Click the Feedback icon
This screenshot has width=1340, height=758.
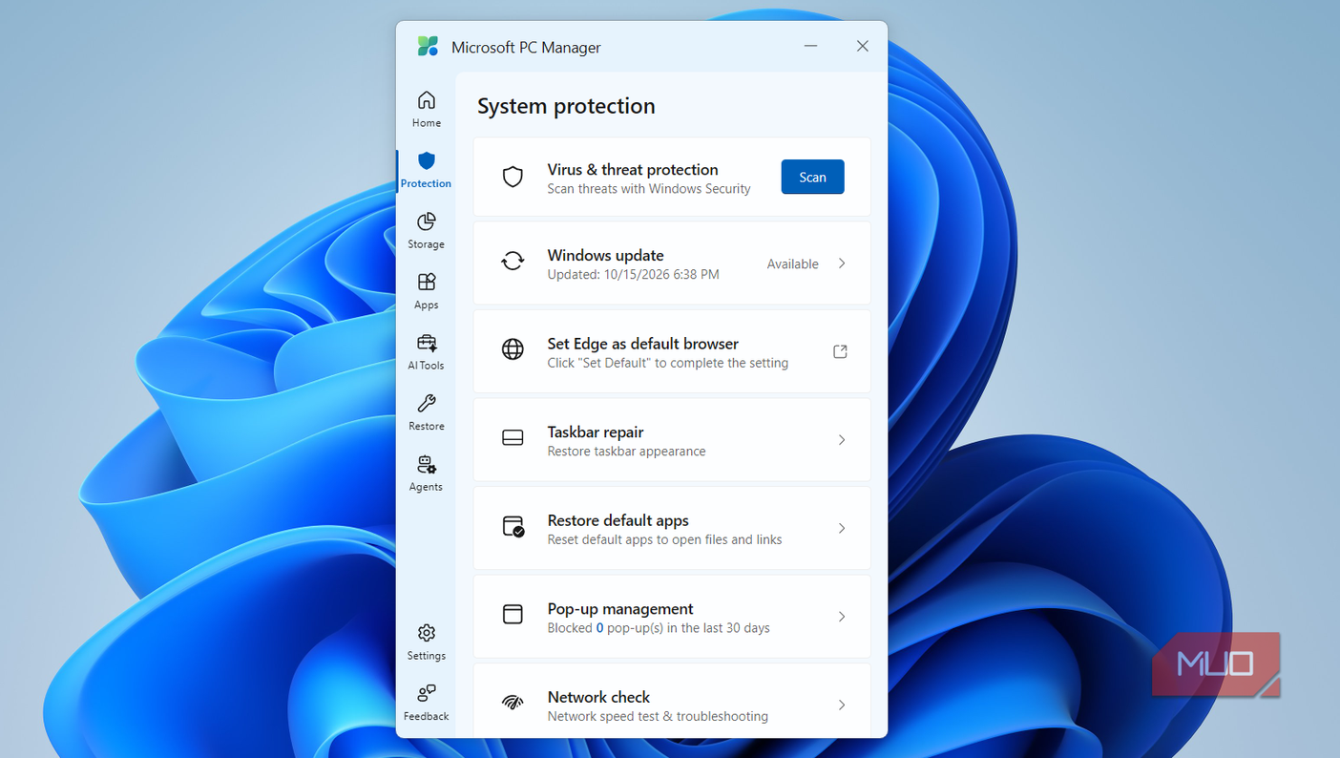point(427,693)
